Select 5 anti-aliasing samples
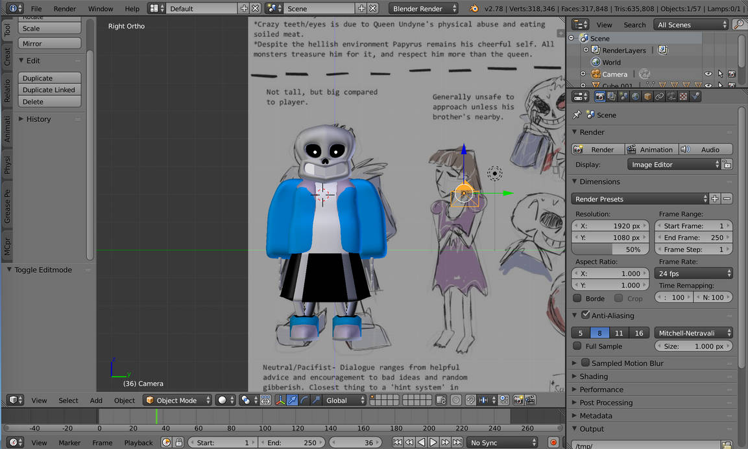This screenshot has height=449, width=748. (581, 332)
